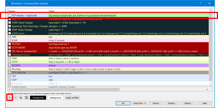218x108 pixels.
Task: Delete selected rule with minus button
Action: (15, 98)
